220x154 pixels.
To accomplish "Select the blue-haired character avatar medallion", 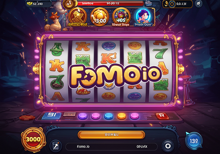I will click(143, 17).
